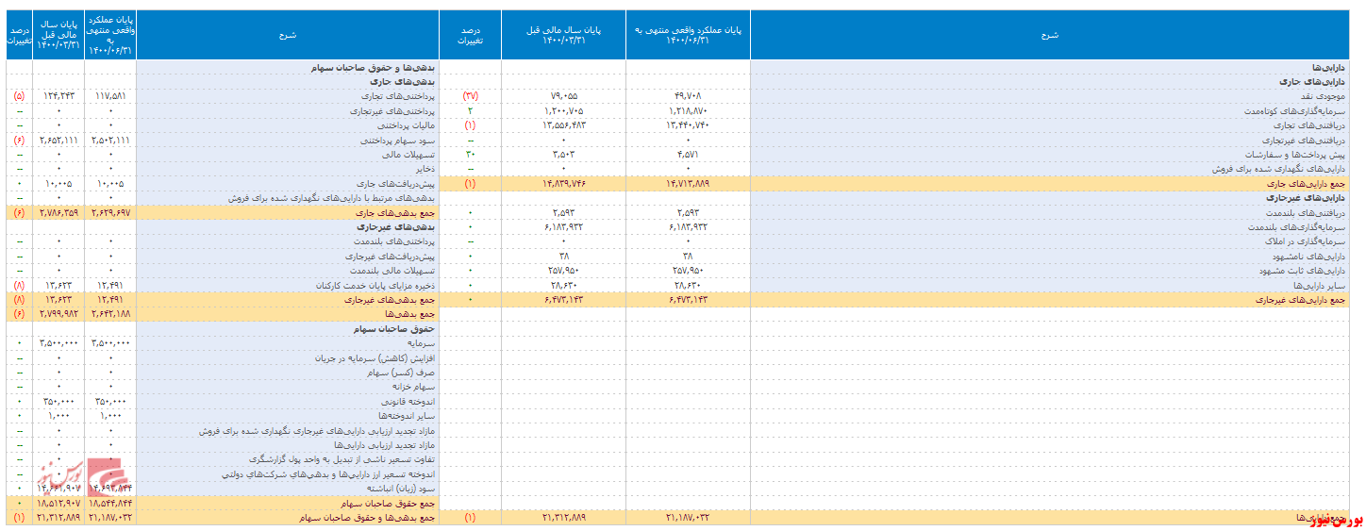Click 'افزایش (کاهش) سرمایه در جریان' label

tap(373, 358)
